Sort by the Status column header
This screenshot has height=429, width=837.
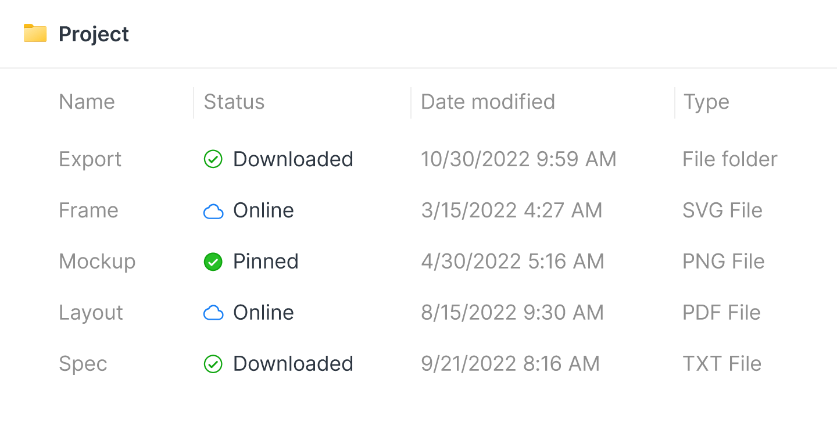[234, 102]
